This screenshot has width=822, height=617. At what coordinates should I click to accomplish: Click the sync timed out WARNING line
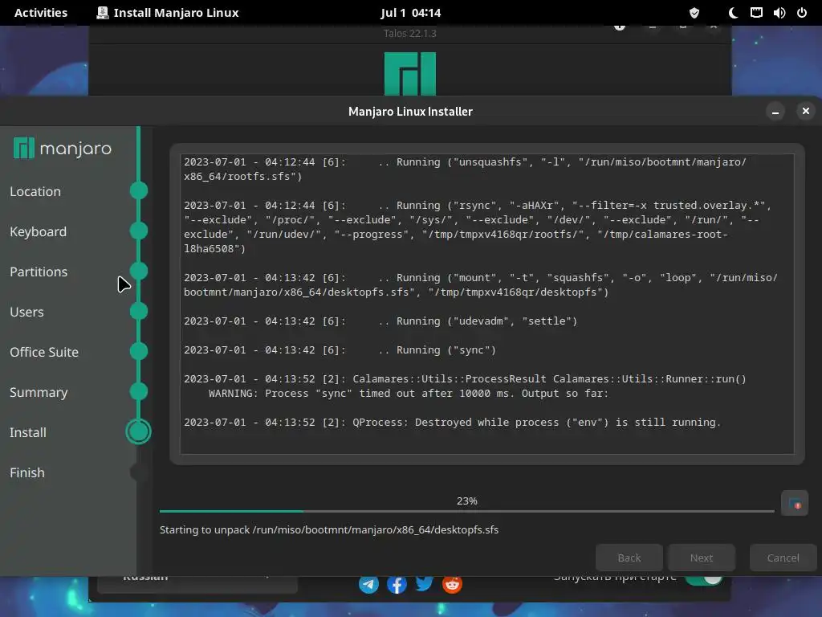click(x=409, y=394)
